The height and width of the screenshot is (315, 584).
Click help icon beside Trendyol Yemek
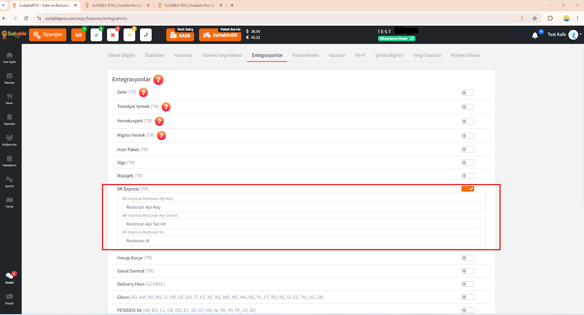[166, 107]
